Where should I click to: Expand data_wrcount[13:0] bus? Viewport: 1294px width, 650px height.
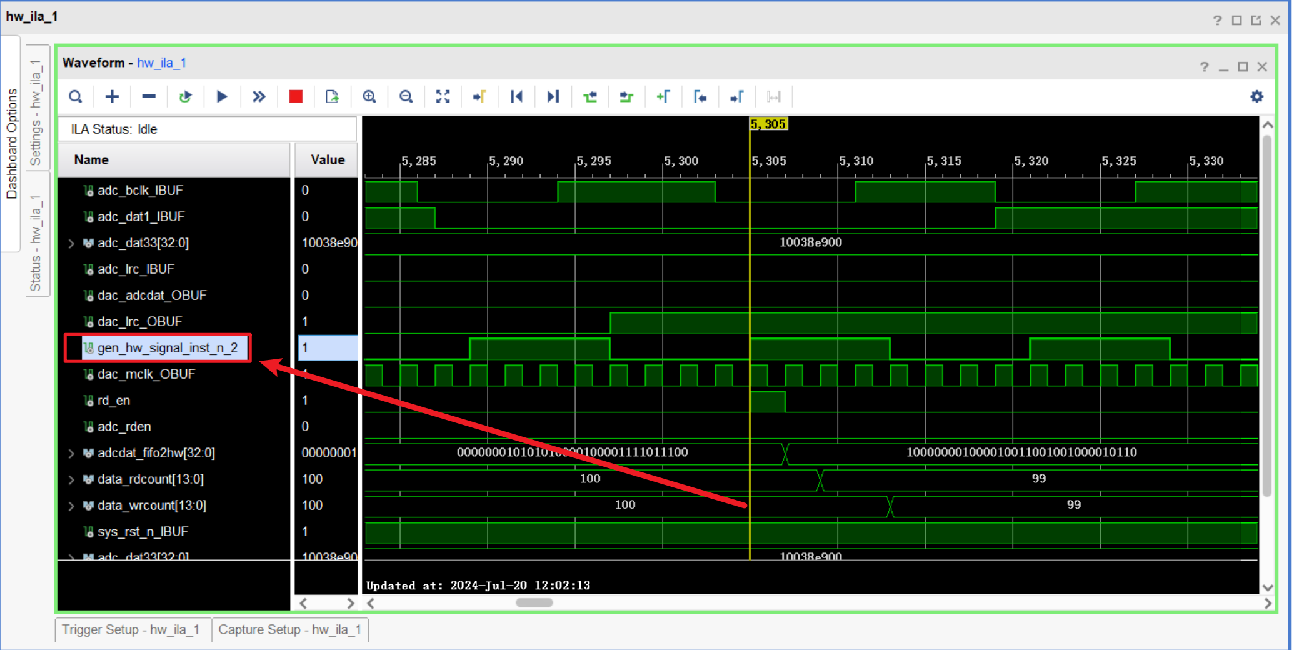[x=71, y=506]
